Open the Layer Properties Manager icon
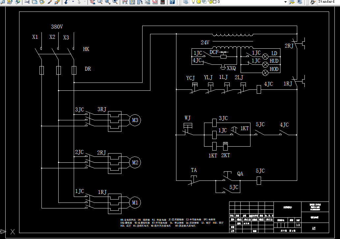 (185, 2)
